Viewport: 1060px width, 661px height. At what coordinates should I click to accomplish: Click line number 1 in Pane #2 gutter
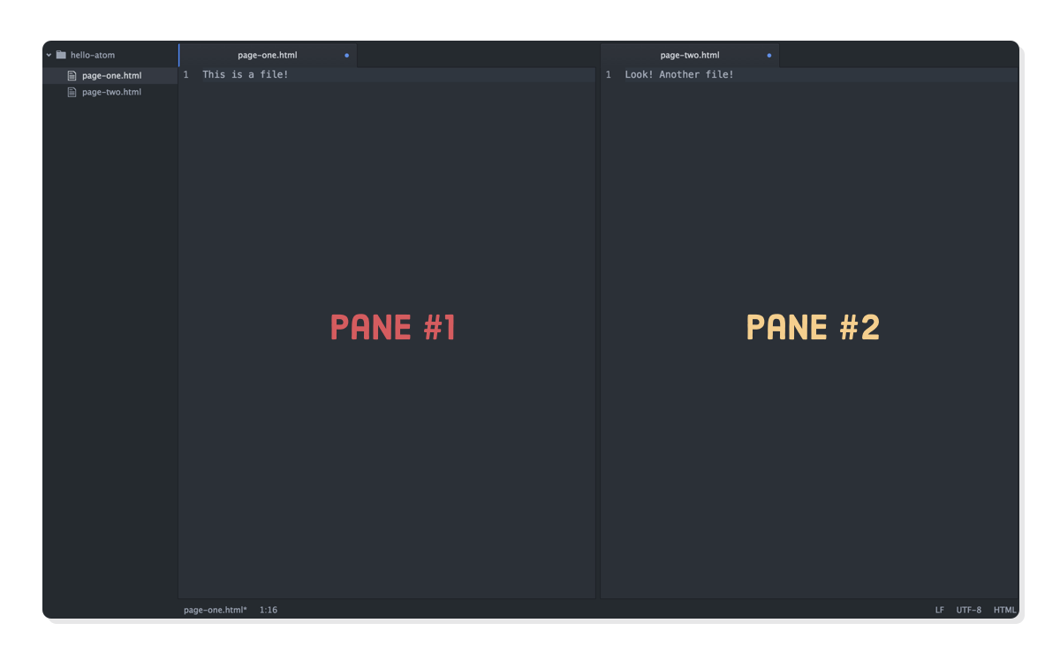pyautogui.click(x=608, y=74)
